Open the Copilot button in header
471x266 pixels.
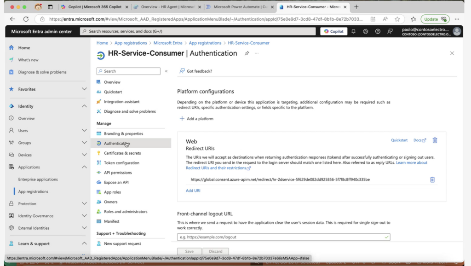(x=334, y=31)
